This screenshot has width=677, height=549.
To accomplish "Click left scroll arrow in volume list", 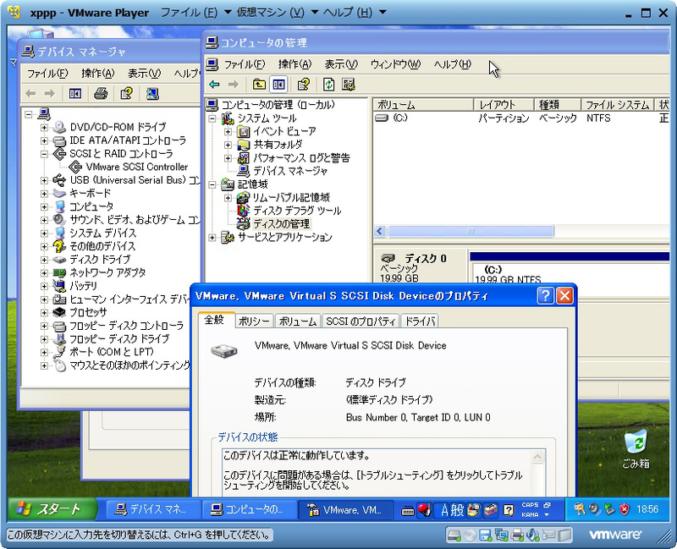I will pos(380,231).
